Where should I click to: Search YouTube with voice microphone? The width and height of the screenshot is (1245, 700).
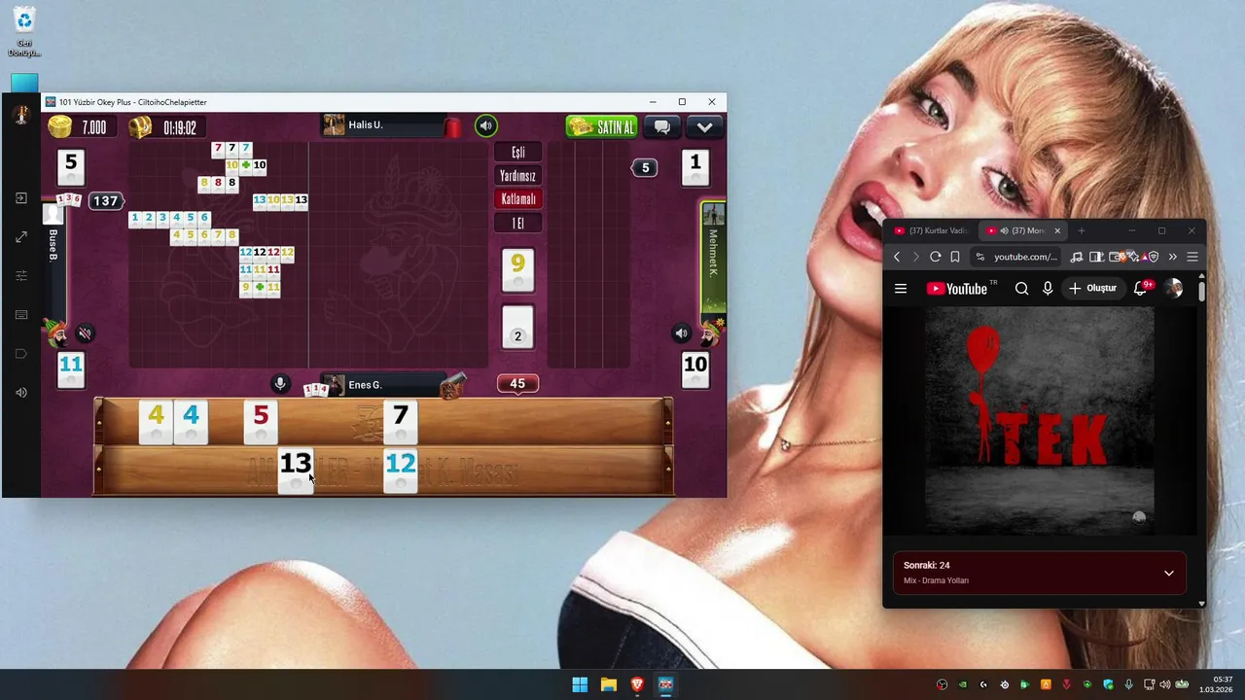coord(1048,289)
